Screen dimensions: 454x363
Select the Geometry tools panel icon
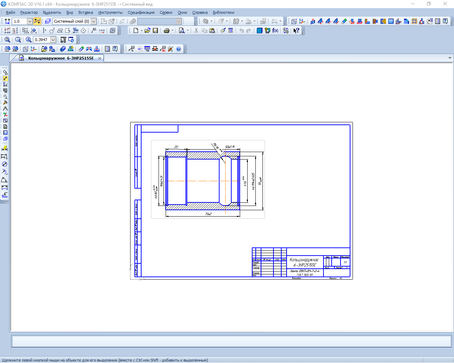(5, 72)
